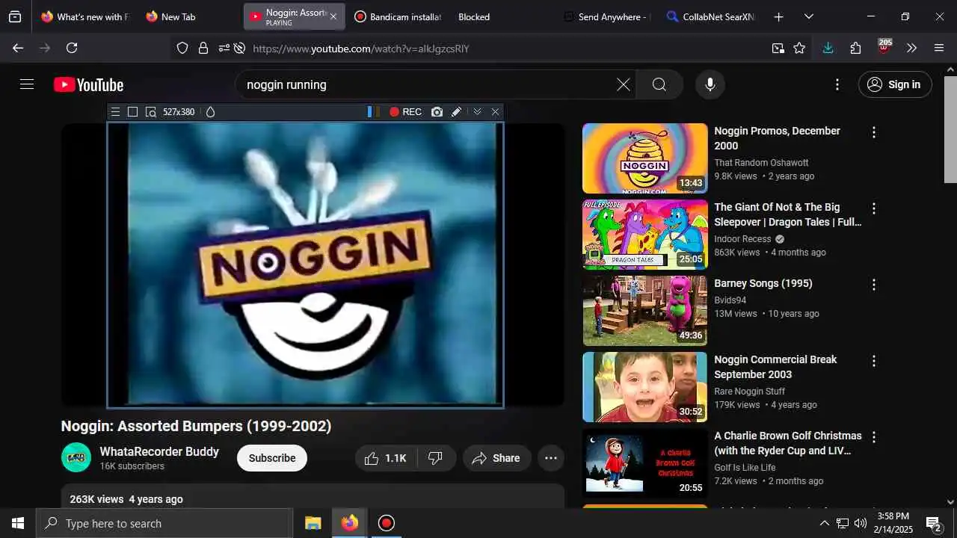
Task: Open Picture-in-Picture from the address bar
Action: click(778, 49)
